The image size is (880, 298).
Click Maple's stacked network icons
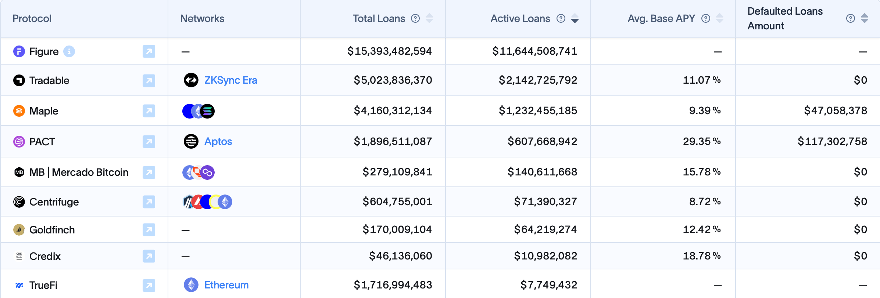[x=198, y=111]
